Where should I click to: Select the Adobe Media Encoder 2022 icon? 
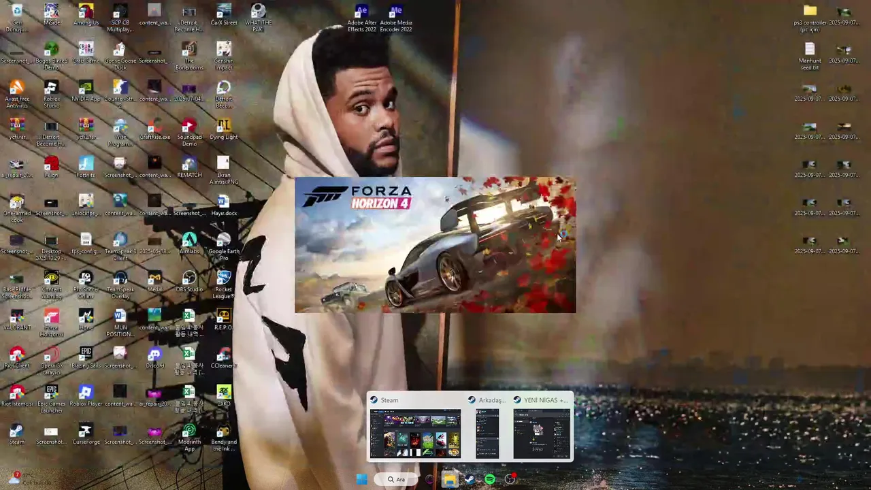coord(396,18)
